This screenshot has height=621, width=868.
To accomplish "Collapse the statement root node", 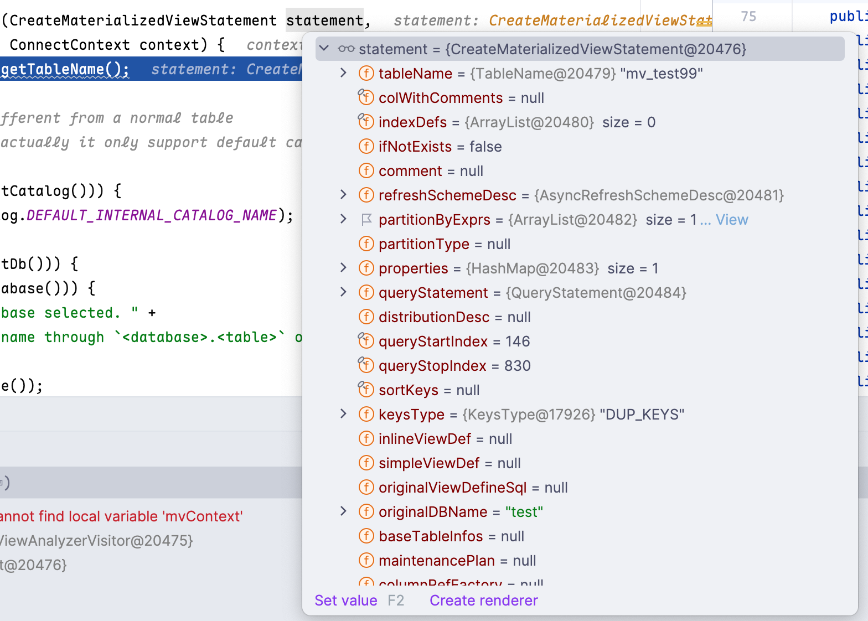I will [325, 49].
